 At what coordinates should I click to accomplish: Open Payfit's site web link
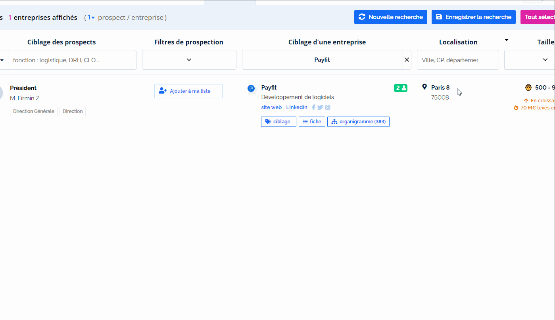(x=271, y=107)
